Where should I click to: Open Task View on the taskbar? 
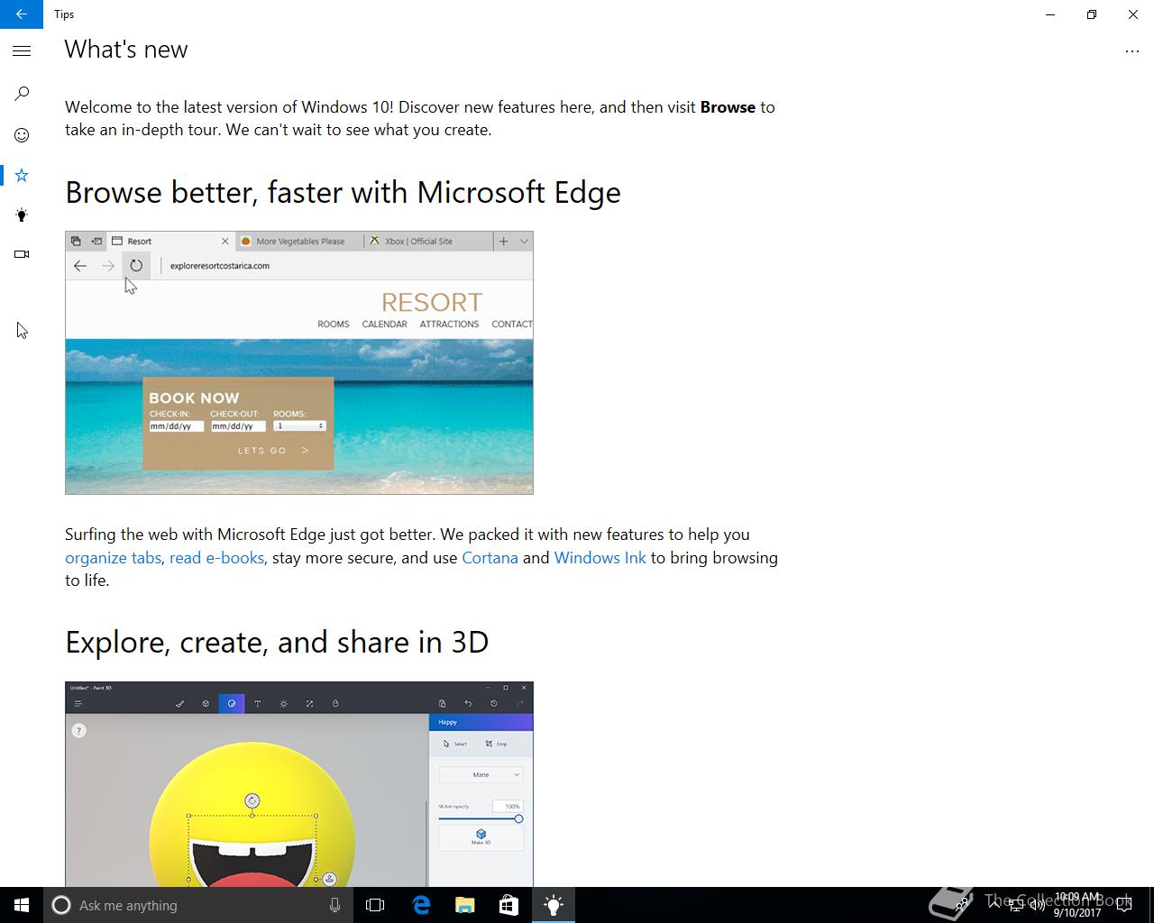pos(375,905)
